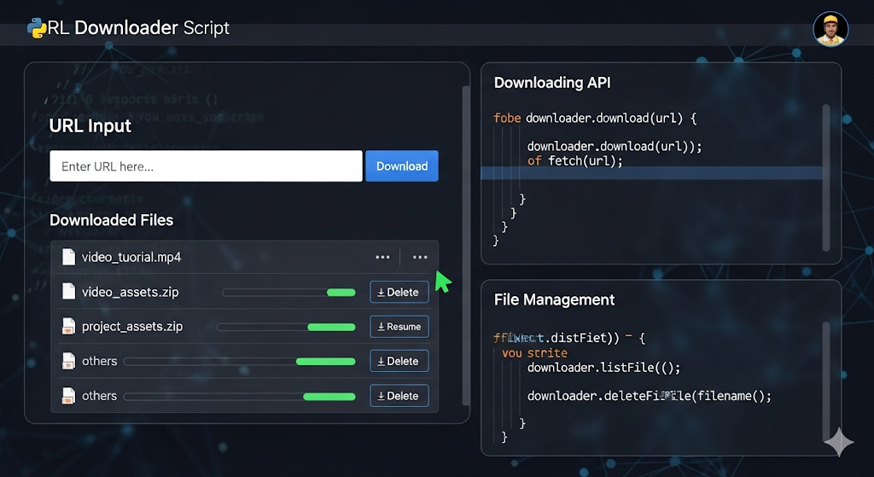Click code line downloader.download(url));
This screenshot has height=477, width=874.
(615, 147)
